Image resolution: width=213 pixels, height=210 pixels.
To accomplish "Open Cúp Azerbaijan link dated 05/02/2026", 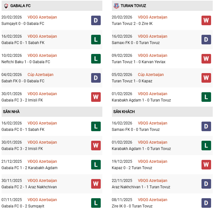I will (x=151, y=75).
